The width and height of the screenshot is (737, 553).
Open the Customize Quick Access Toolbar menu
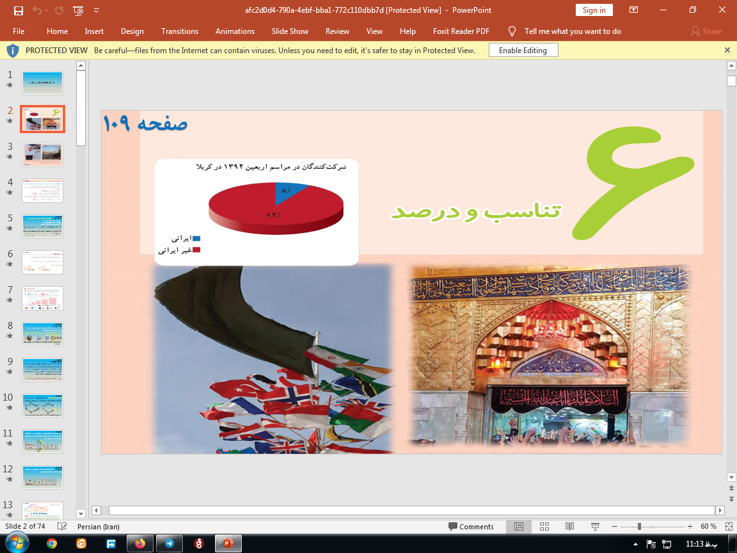96,10
